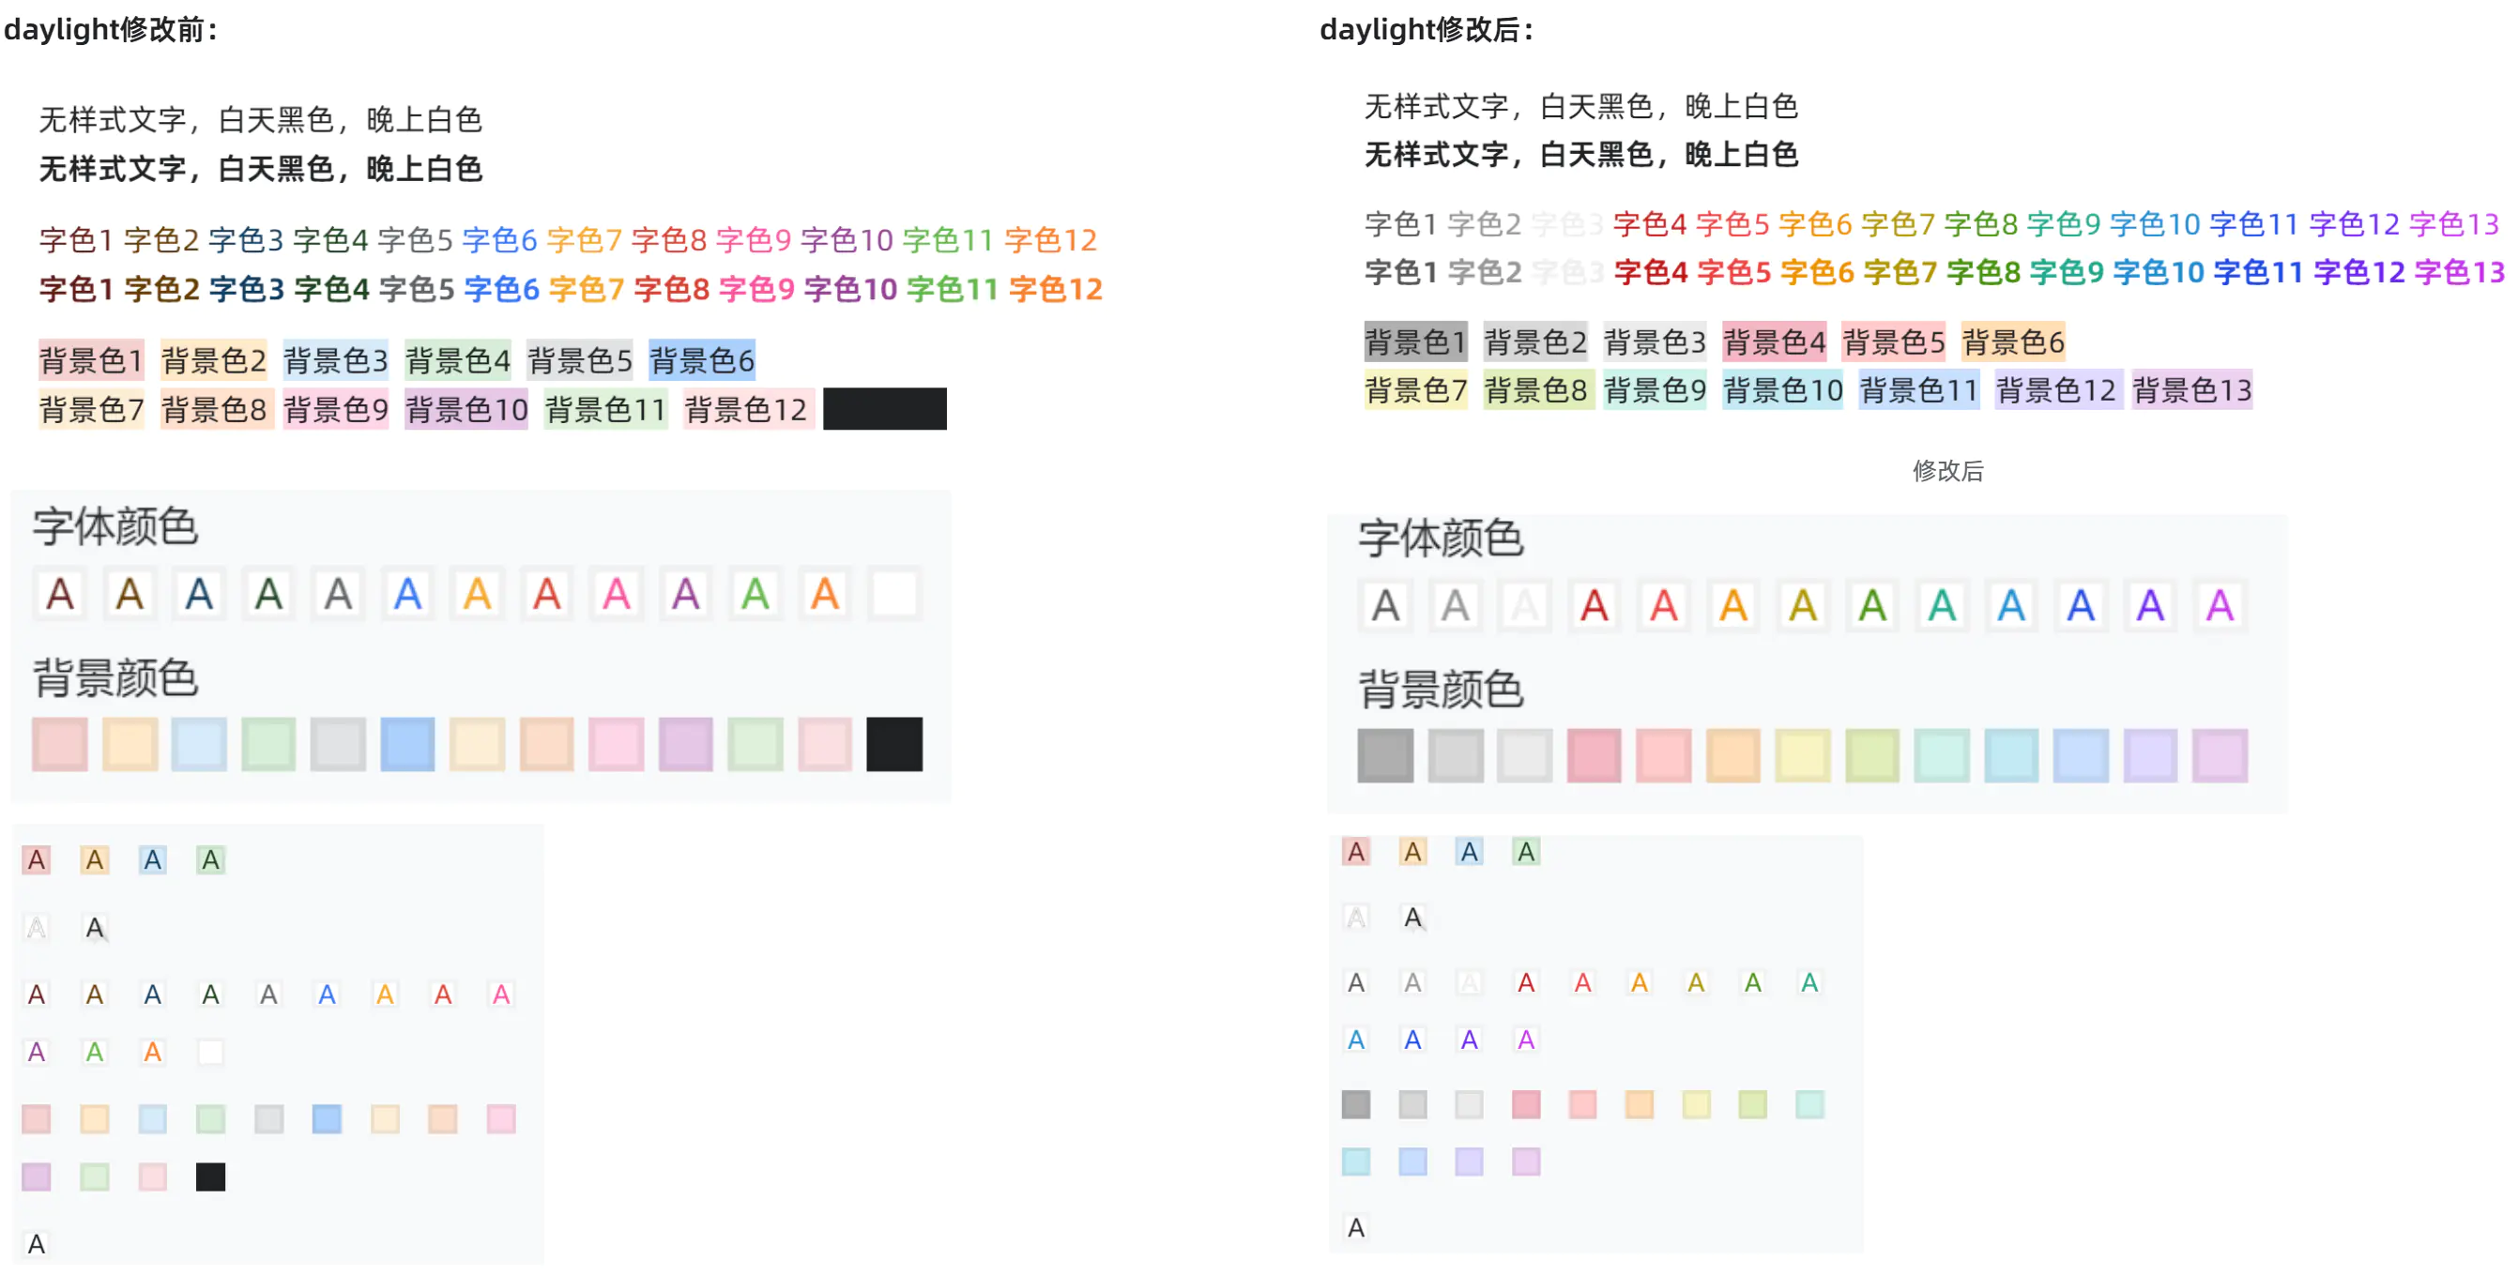Screen dimensions: 2518x1275
Task: Select empty white font swatch in left large palette
Action: (x=894, y=593)
